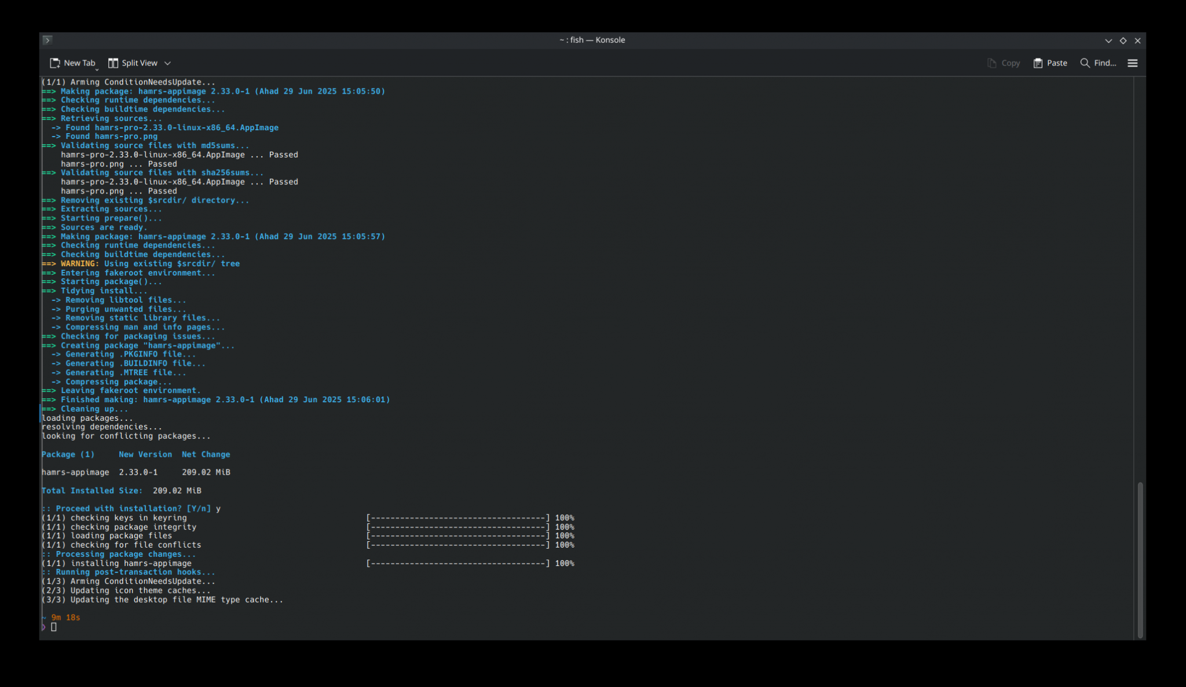Click the minimize chevron in the titlebar

[x=1108, y=41]
